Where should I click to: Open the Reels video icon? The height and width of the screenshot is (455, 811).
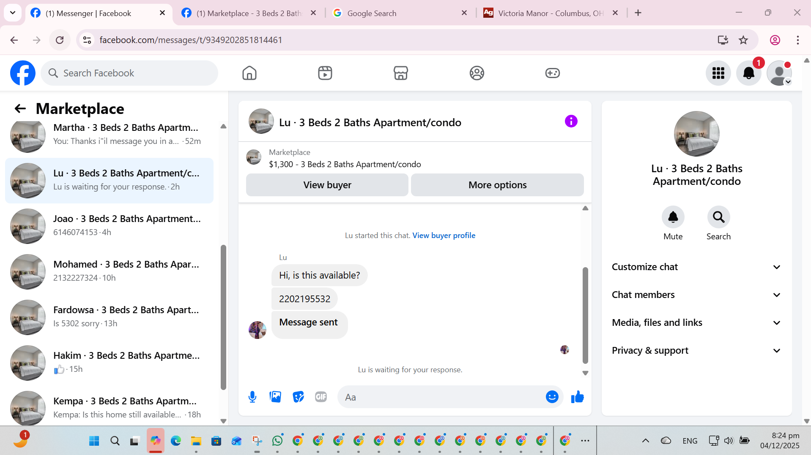tap(325, 73)
